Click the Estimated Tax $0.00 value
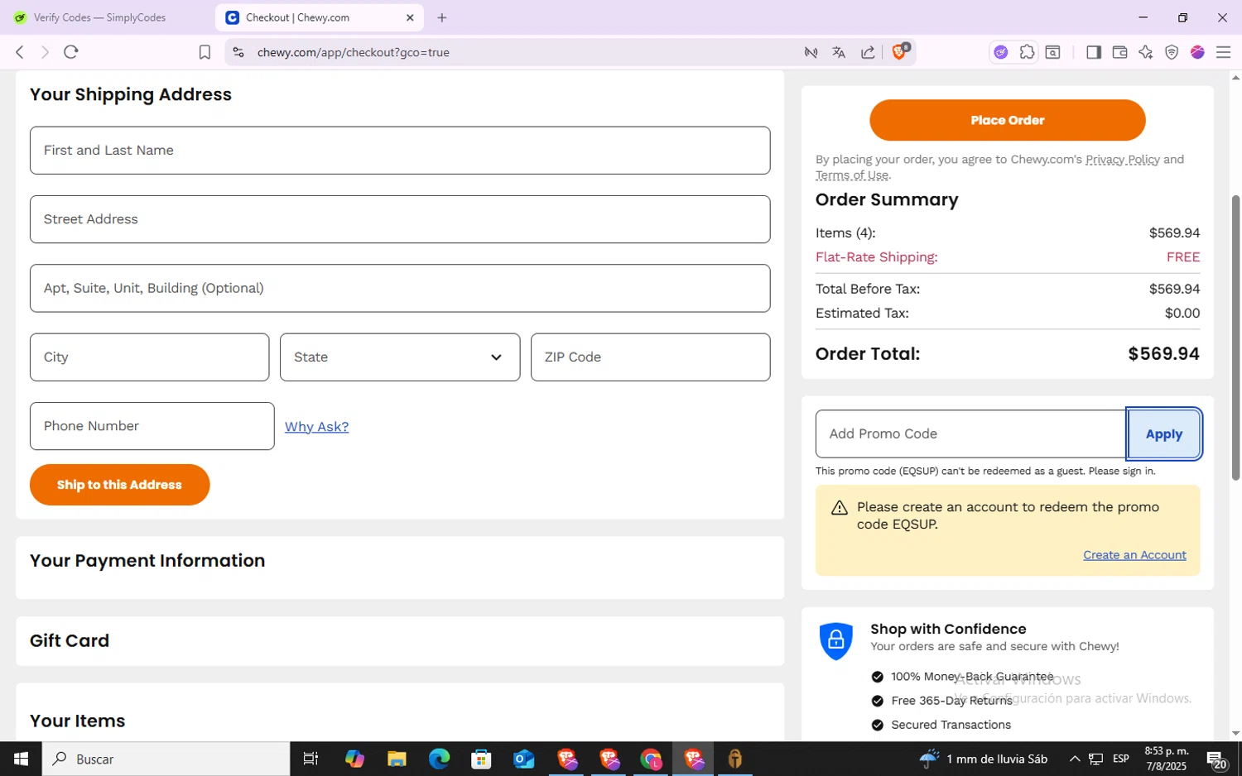The width and height of the screenshot is (1242, 776). click(x=1182, y=314)
